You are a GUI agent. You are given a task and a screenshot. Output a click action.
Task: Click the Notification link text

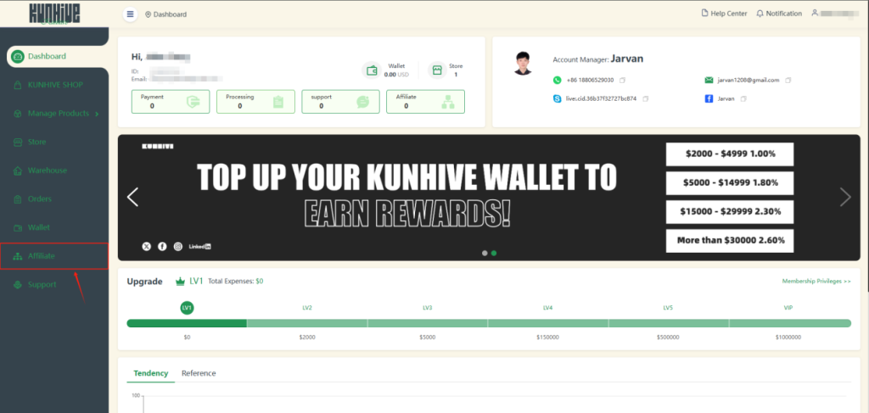point(783,14)
